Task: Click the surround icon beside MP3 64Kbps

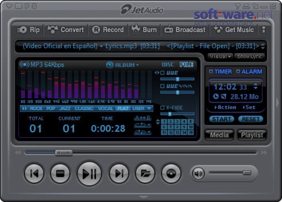Action: pyautogui.click(x=24, y=65)
